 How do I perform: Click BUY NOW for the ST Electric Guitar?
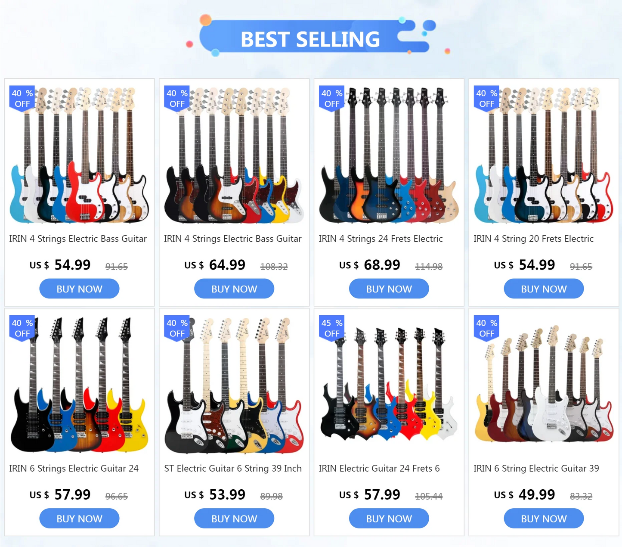(x=234, y=518)
